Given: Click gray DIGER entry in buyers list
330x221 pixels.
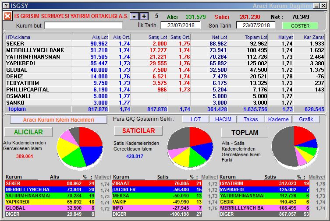Looking at the screenshot, I should (50, 214).
